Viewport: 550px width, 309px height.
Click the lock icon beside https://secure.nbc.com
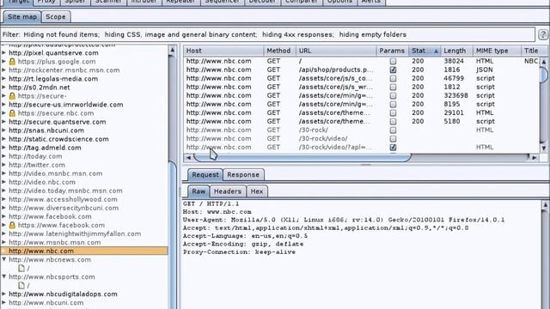tap(12, 113)
